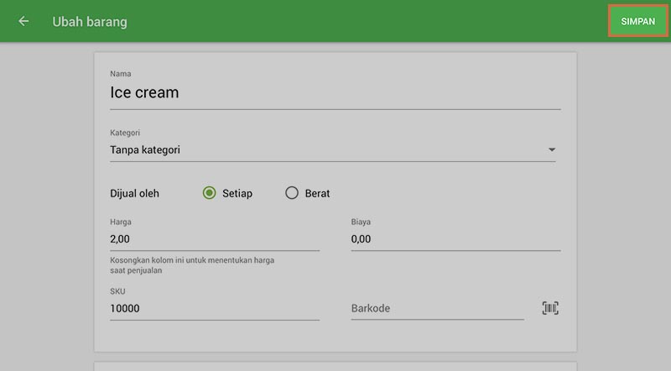The height and width of the screenshot is (371, 671).
Task: Click the small 'Kategori' field label
Action: [x=125, y=133]
